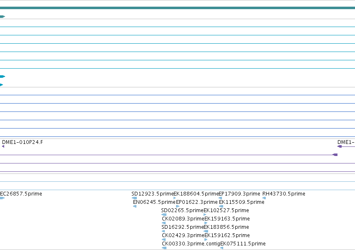The height and width of the screenshot is (250, 355).
Task: Select the arrow glyph under SD12923.5prime
Action: 134,198
